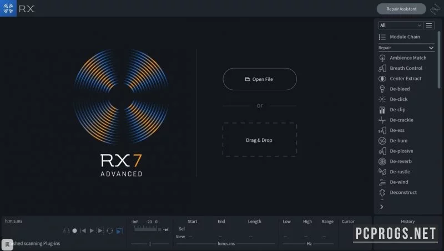This screenshot has height=251, width=444.
Task: Click the Start column label
Action: [192, 221]
